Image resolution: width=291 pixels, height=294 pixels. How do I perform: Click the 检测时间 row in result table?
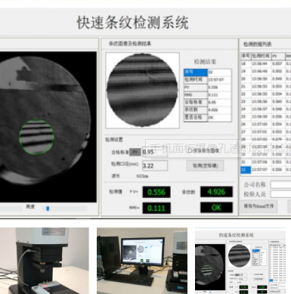208,79
